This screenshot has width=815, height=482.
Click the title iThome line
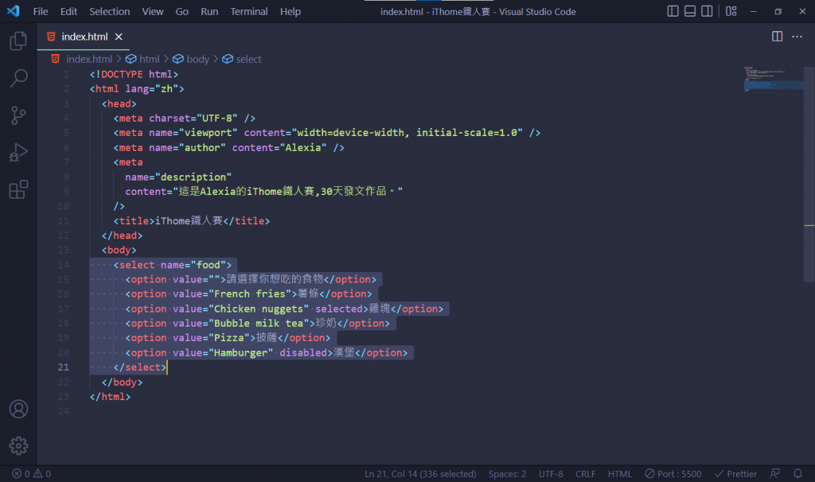(x=192, y=221)
